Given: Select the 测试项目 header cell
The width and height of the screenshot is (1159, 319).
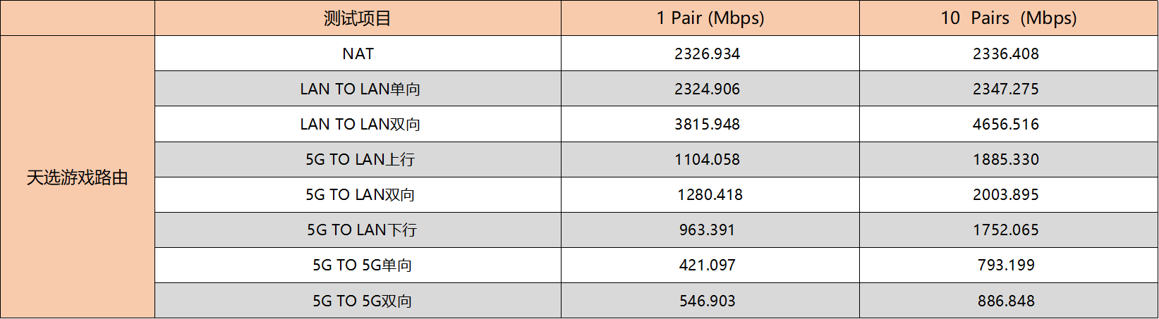Looking at the screenshot, I should point(358,18).
